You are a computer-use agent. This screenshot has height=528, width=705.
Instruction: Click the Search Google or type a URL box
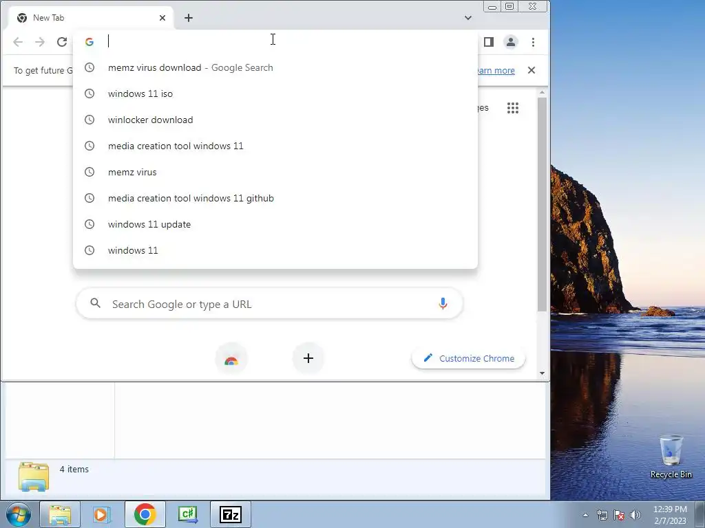point(270,304)
